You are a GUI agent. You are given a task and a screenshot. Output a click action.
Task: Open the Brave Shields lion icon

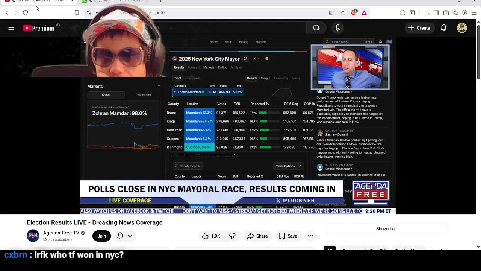click(353, 12)
